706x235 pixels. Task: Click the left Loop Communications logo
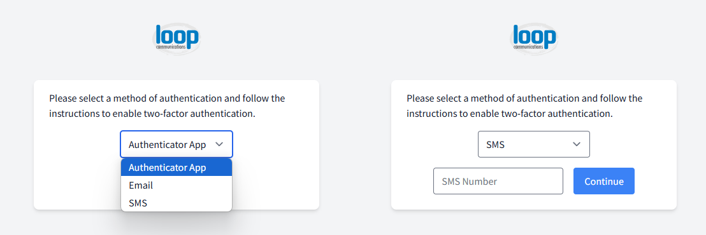(x=176, y=39)
